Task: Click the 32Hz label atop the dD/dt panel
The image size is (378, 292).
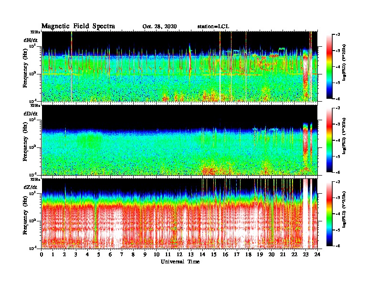Action: pos(35,105)
